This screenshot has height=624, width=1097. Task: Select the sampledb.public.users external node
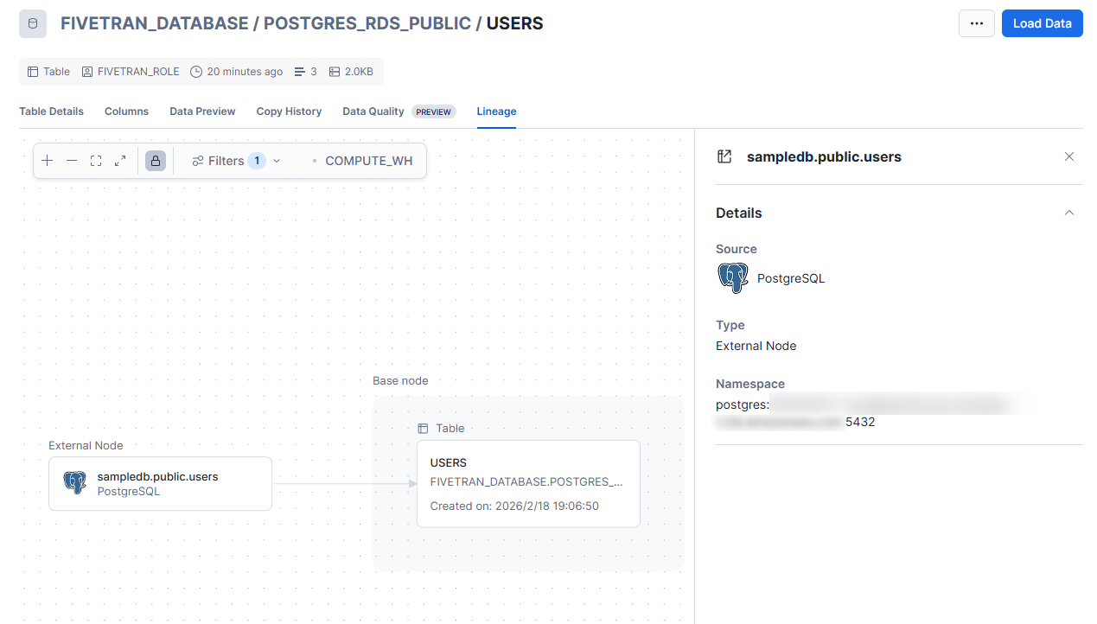coord(160,483)
